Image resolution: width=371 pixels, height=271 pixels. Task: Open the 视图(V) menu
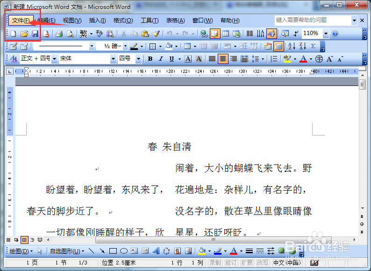[x=72, y=21]
